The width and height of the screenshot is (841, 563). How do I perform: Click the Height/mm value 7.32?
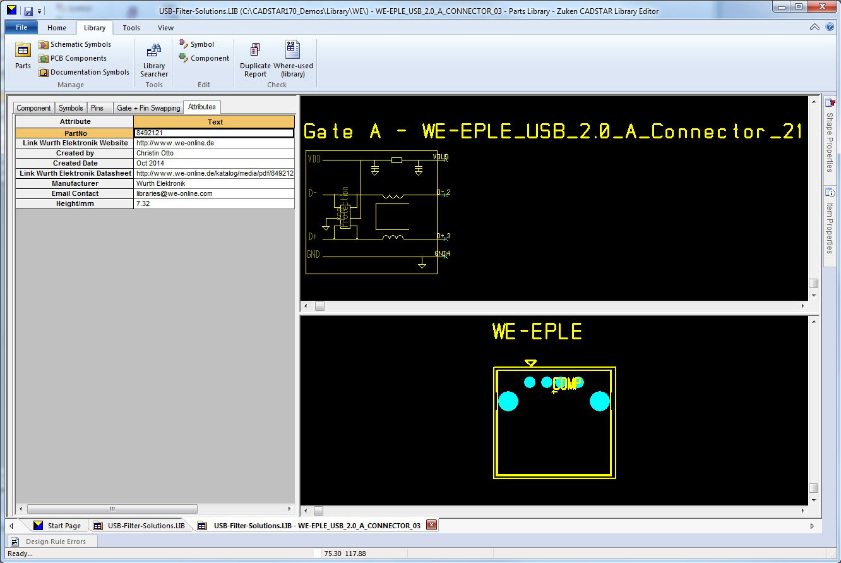[214, 203]
